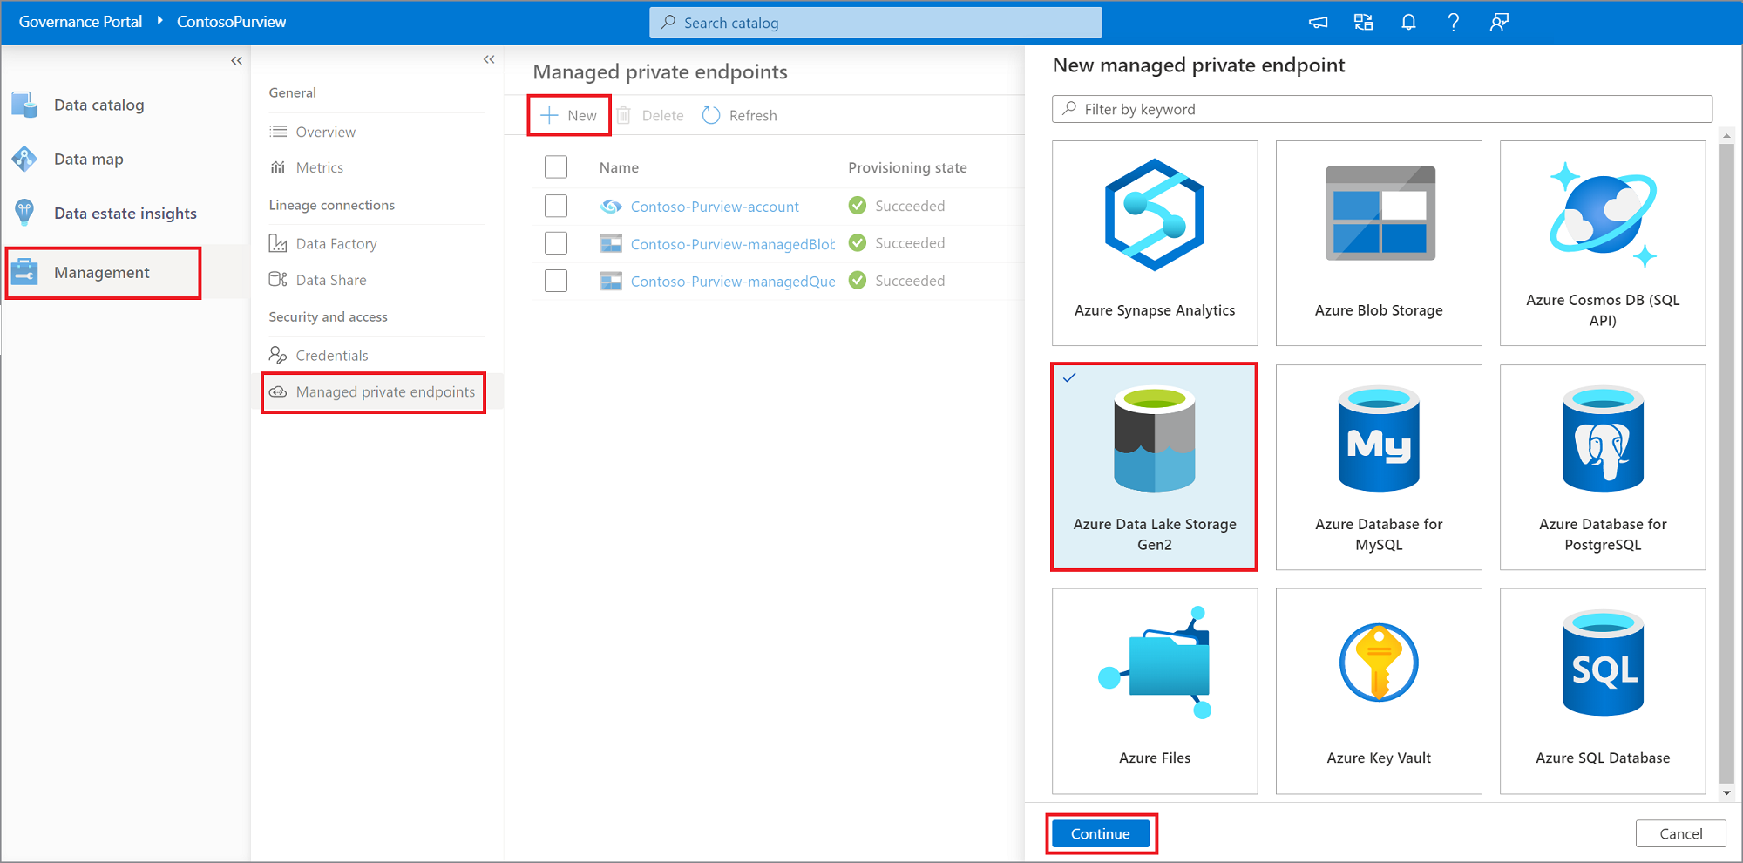The image size is (1743, 863).
Task: Click the Name column header
Action: (619, 167)
